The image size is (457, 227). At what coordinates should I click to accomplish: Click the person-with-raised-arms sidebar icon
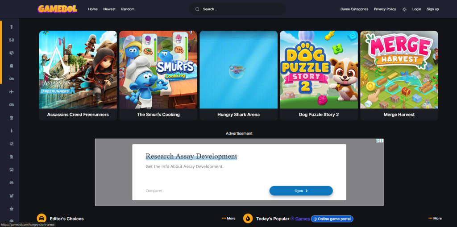pyautogui.click(x=12, y=27)
